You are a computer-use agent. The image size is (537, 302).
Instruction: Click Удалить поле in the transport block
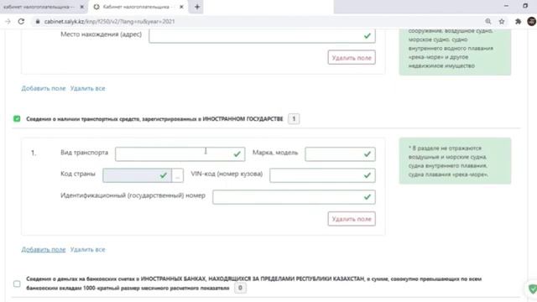[x=352, y=219]
